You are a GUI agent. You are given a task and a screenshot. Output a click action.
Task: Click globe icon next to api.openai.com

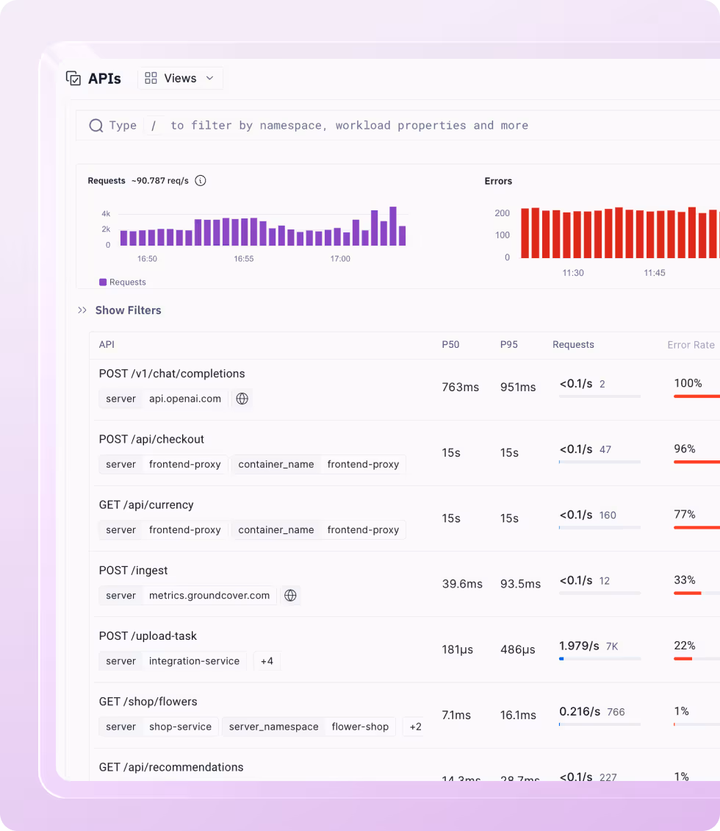coord(242,399)
